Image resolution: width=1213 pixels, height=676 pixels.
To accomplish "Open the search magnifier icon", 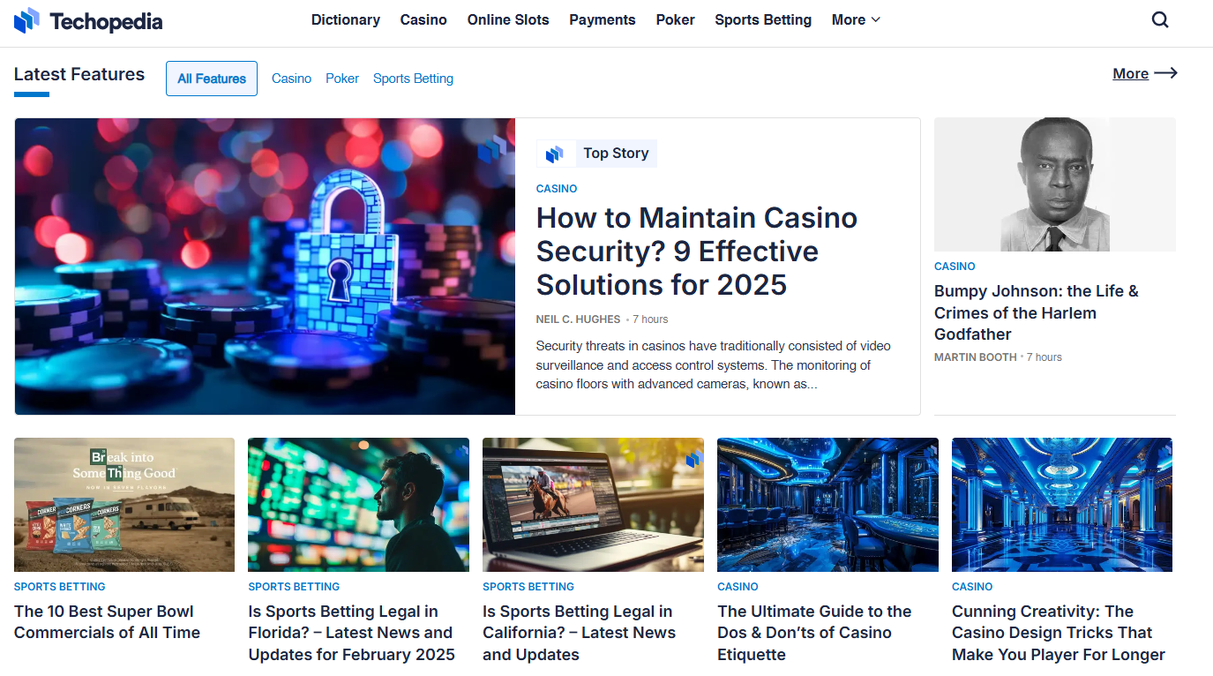I will coord(1160,19).
